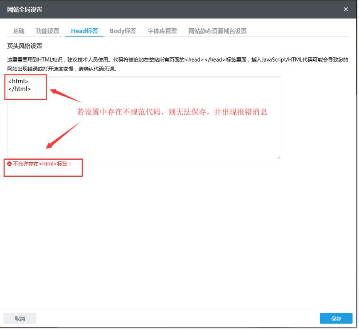Switch to the 基础 tab
Image resolution: width=359 pixels, height=329 pixels.
[x=18, y=31]
